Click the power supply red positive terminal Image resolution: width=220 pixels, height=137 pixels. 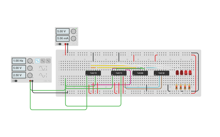tap(65, 44)
